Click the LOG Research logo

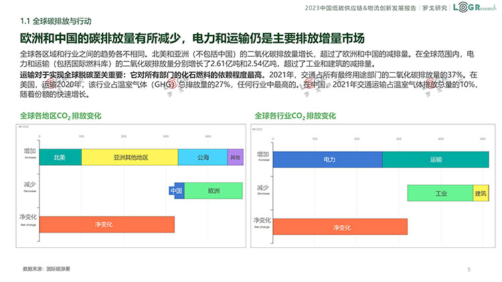point(475,7)
